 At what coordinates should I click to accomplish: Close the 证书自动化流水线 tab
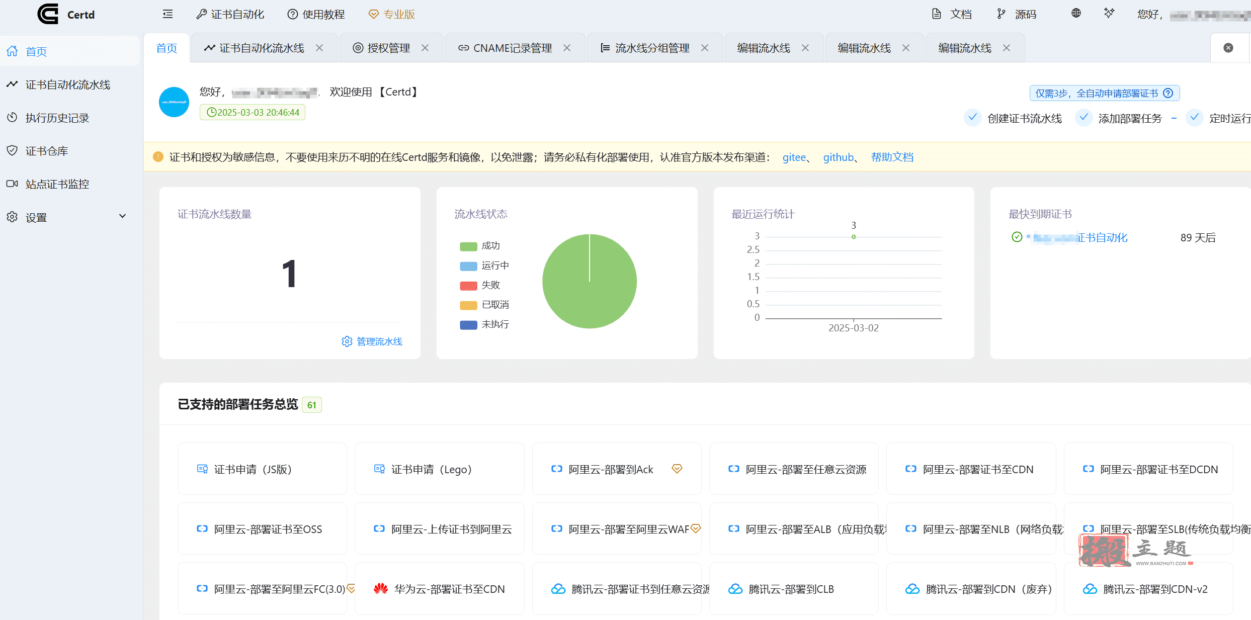[319, 48]
